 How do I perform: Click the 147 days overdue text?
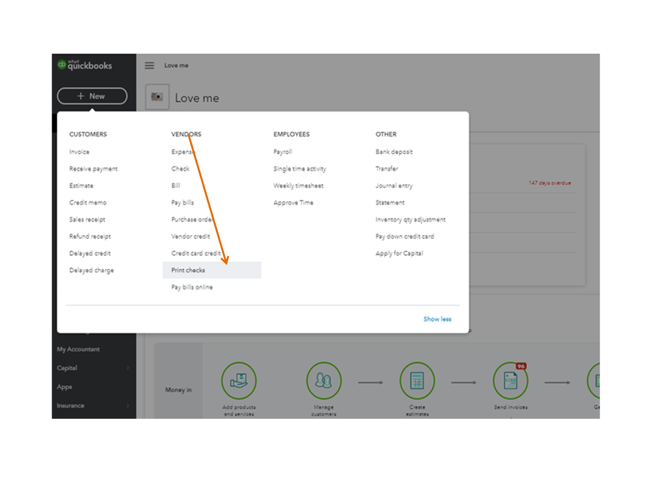[550, 183]
